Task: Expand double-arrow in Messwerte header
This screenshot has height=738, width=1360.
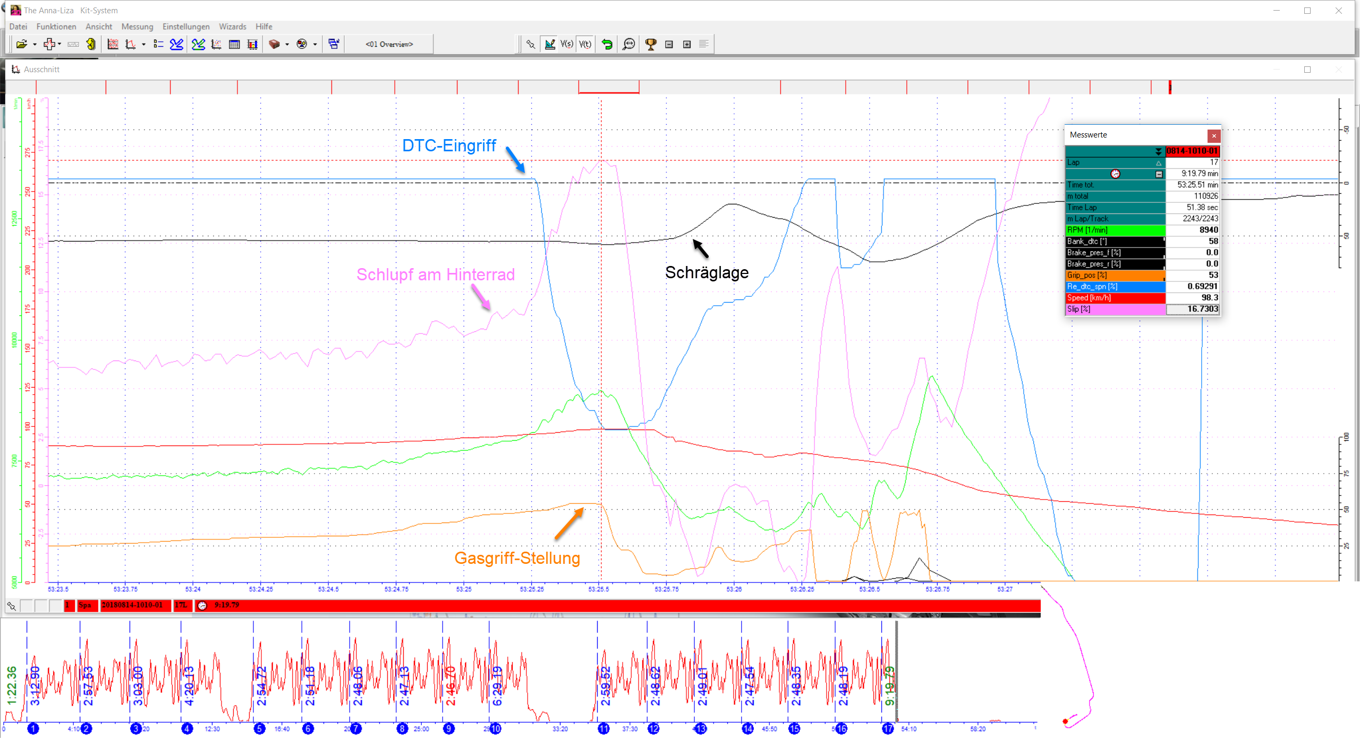Action: (x=1159, y=151)
